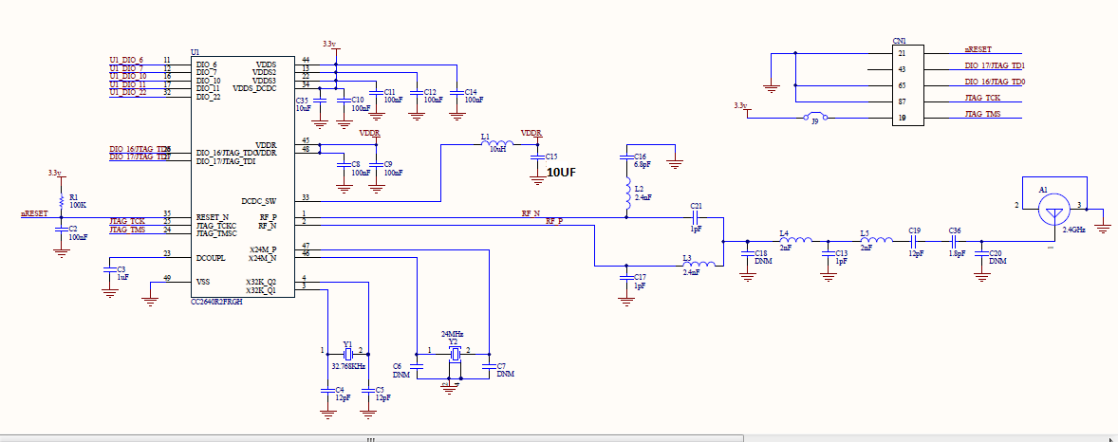Click the CN1 connector designator

click(x=900, y=41)
